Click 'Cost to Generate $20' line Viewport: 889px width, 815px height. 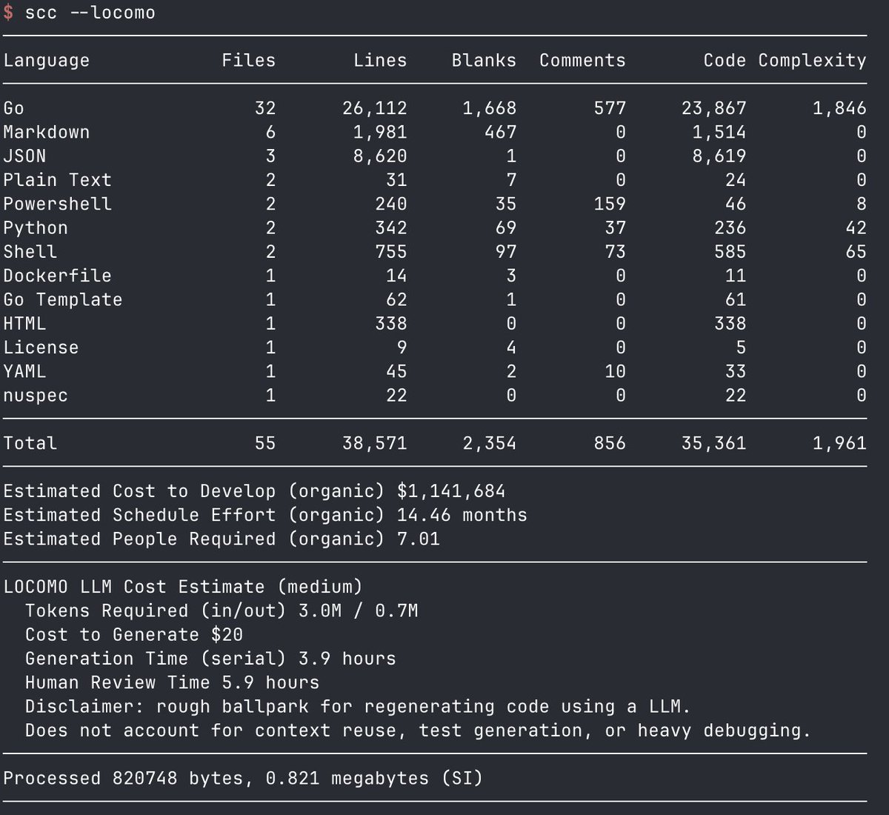coord(134,635)
